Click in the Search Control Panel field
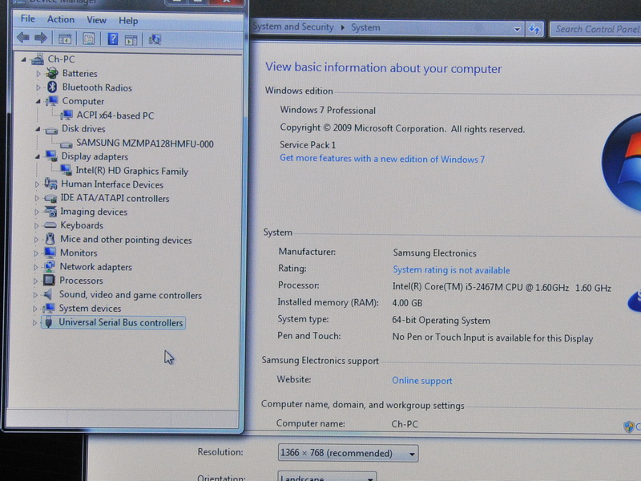Screen dimensions: 641x481 [x=595, y=29]
